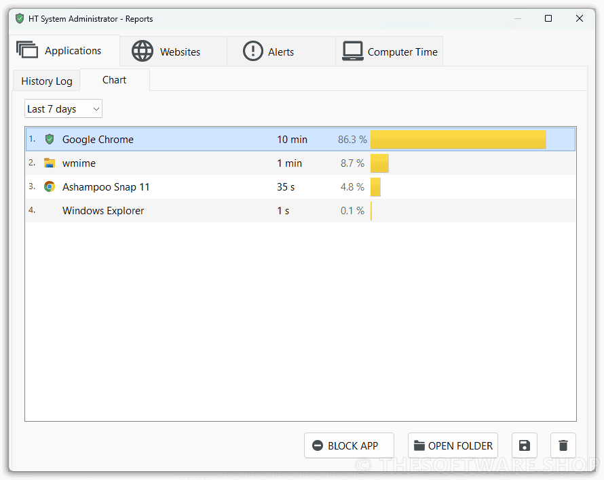Select the Ashampoo Snap 11 row
This screenshot has height=480, width=604.
[301, 187]
